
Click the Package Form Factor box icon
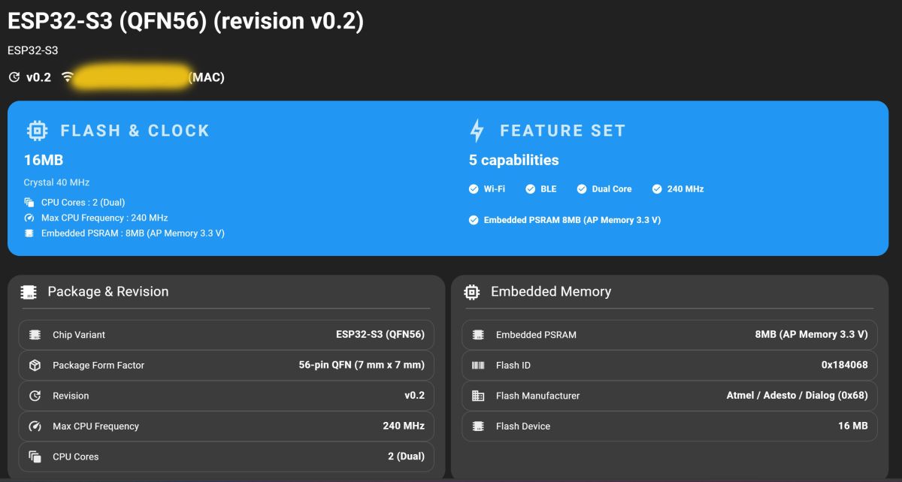click(x=35, y=366)
